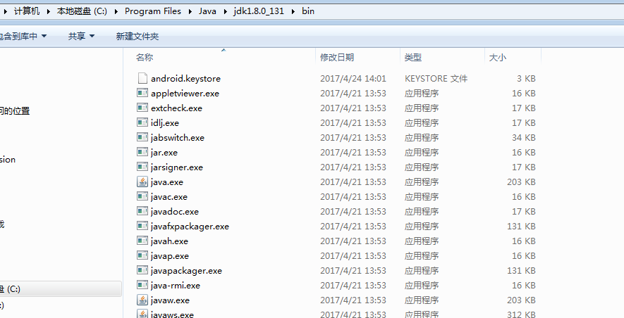Click the jar.exe program icon
Screen dimensions: 624x318
point(142,152)
